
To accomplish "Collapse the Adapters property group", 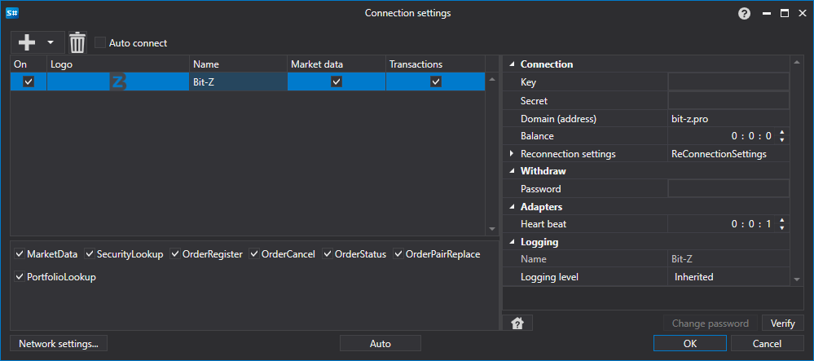I will pos(513,207).
